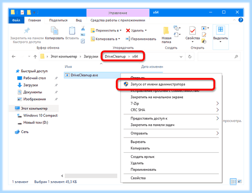The image size is (252, 193).
Task: Expand the Свойства dropdown arrow
Action: pos(192,42)
